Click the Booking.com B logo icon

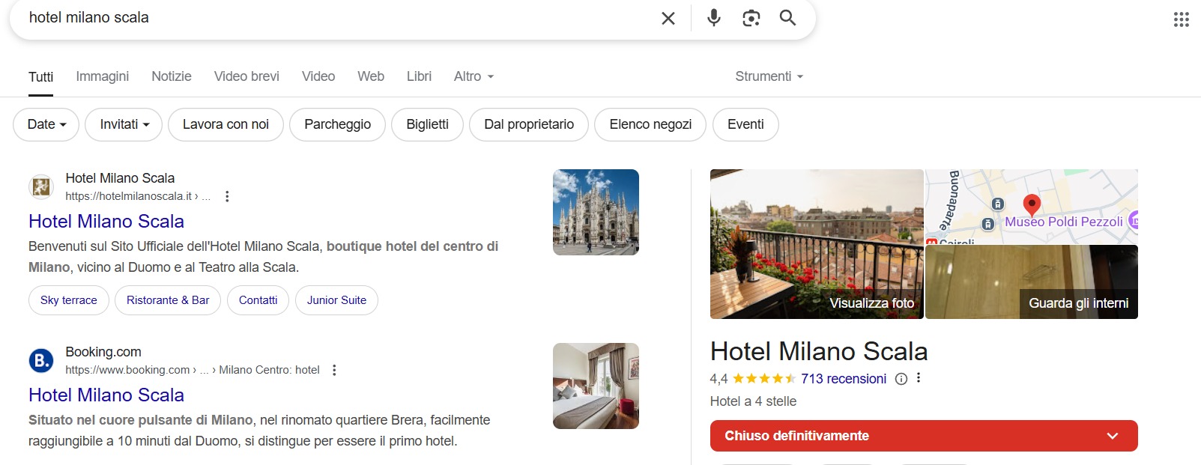(x=41, y=360)
